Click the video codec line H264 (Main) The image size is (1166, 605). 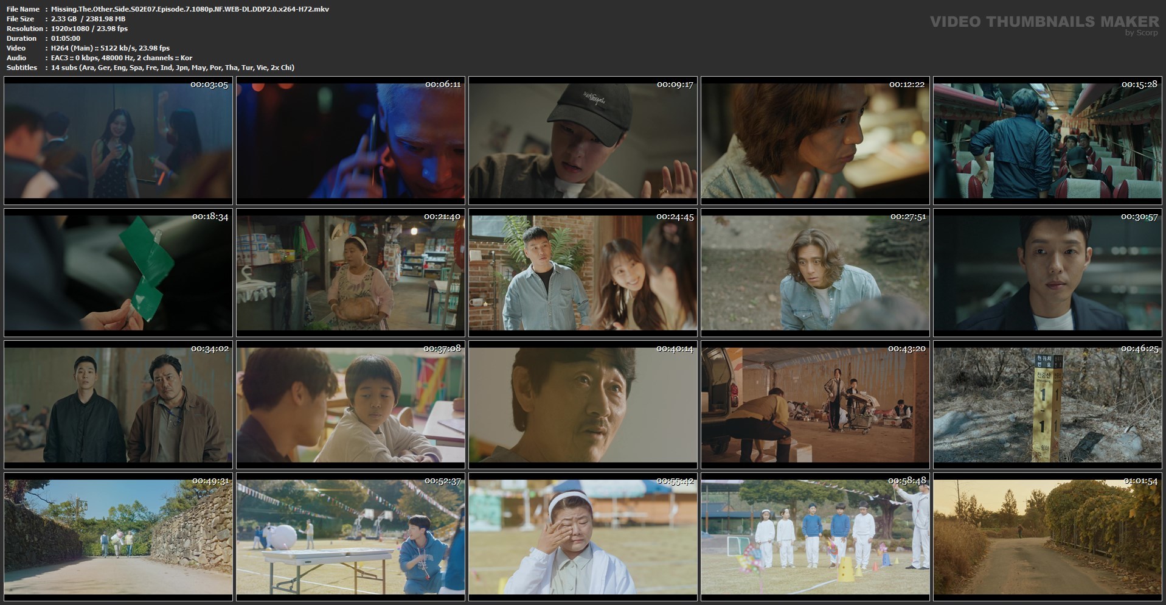[111, 48]
